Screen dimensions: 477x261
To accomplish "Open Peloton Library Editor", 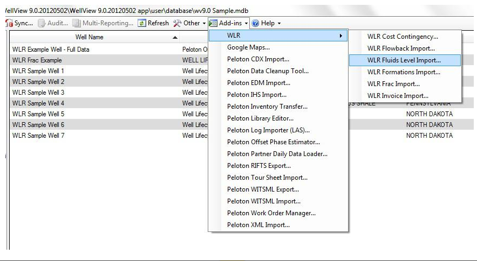I will (x=278, y=118).
